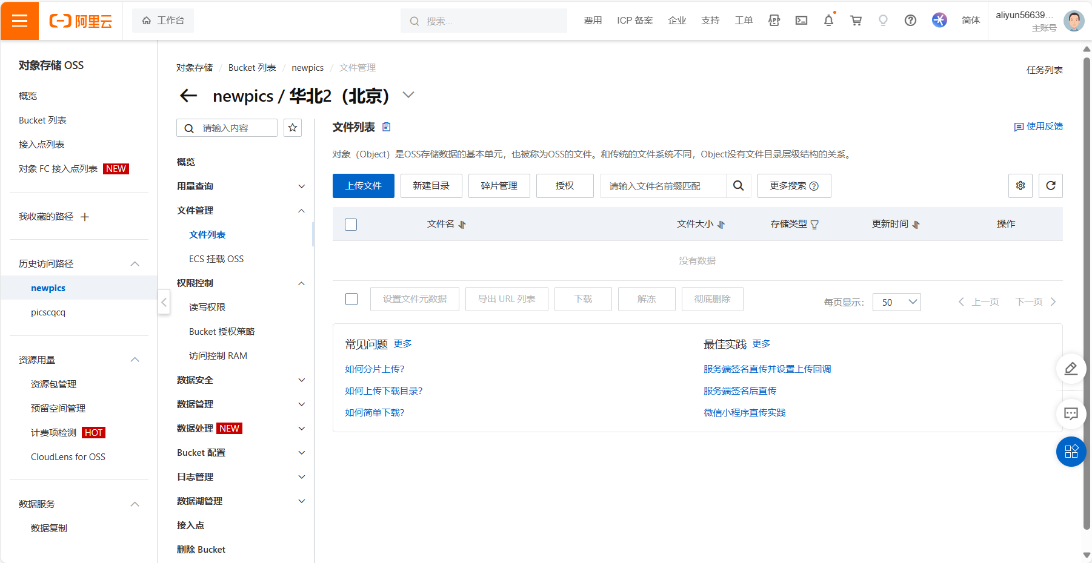This screenshot has width=1092, height=563.
Task: Click the 工作台 button
Action: (163, 21)
